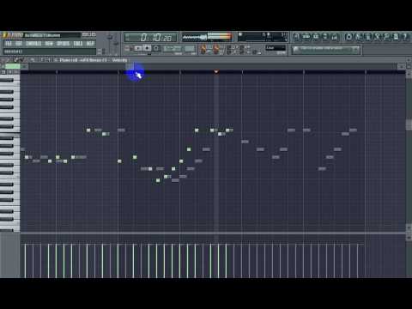Open the TOOLS menu
Screen dimensions: 412x309
click(78, 44)
